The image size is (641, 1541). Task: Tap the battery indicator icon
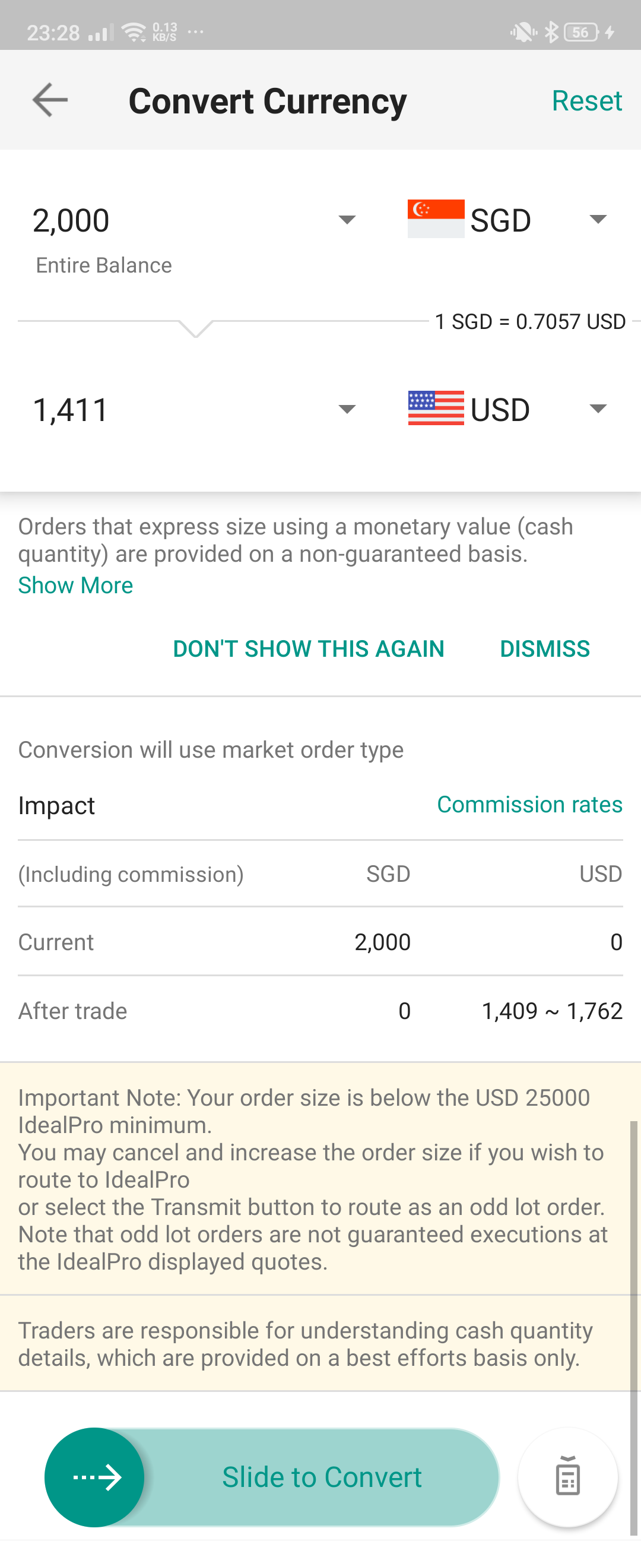(581, 31)
